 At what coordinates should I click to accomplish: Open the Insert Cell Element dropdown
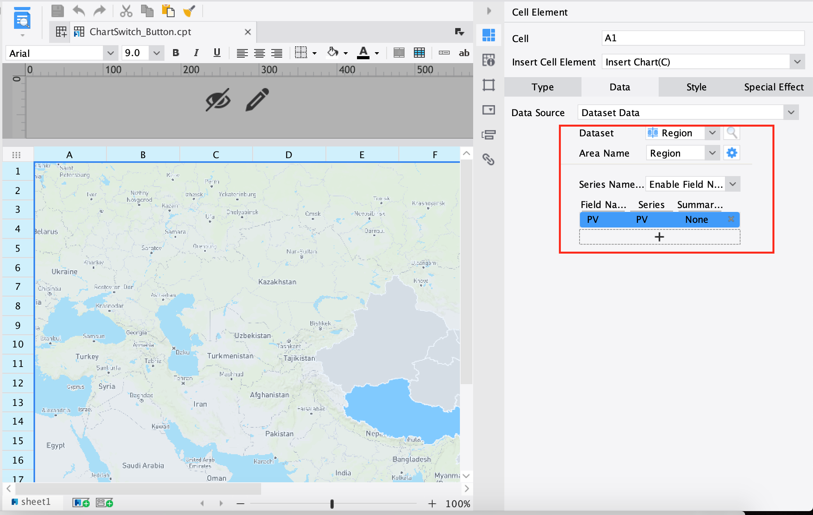[x=797, y=62]
